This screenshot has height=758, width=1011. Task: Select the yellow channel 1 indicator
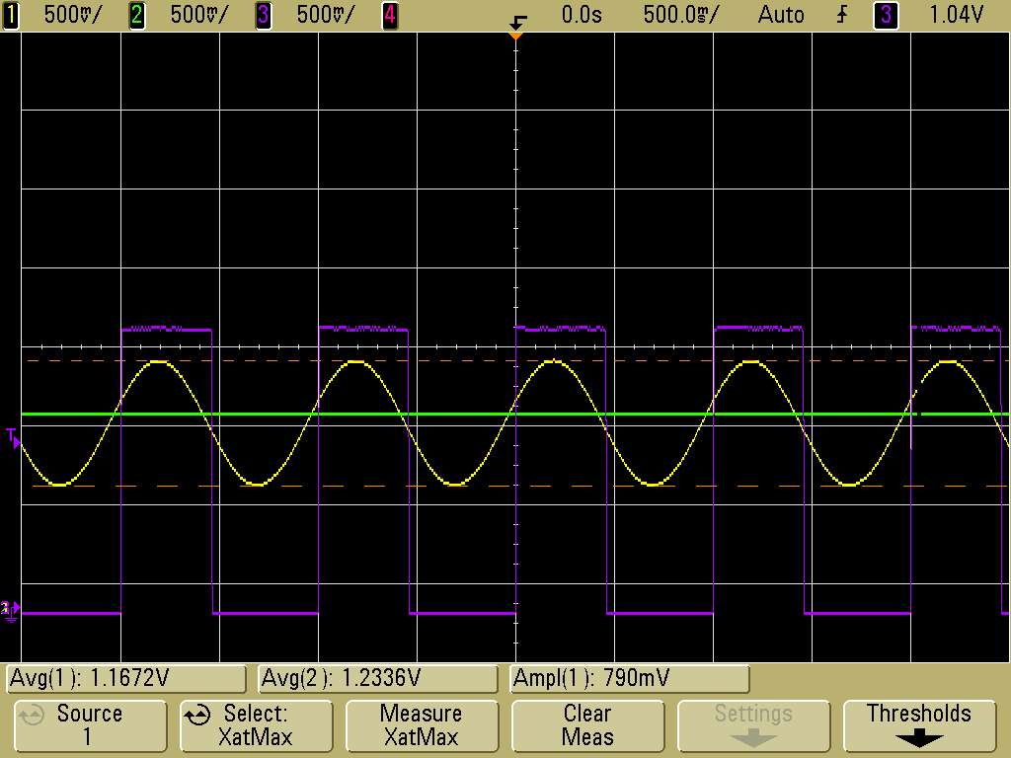pos(12,15)
